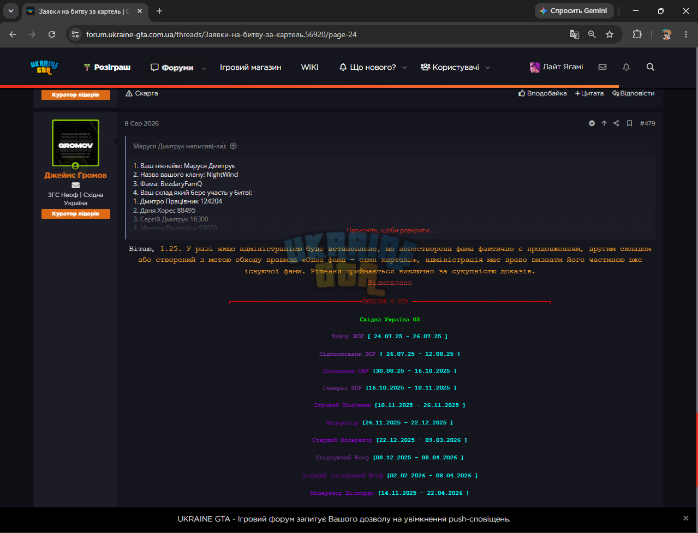Report the post via Скарга
698x533 pixels.
(142, 93)
